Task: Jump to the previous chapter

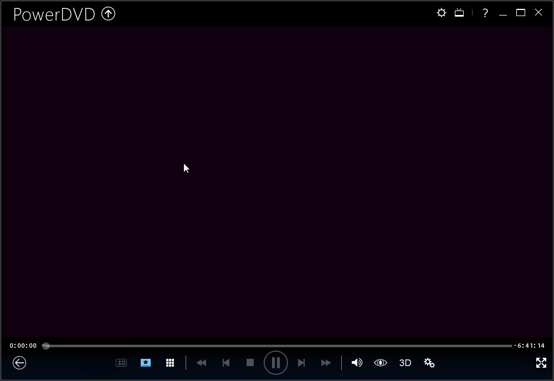Action: tap(226, 363)
